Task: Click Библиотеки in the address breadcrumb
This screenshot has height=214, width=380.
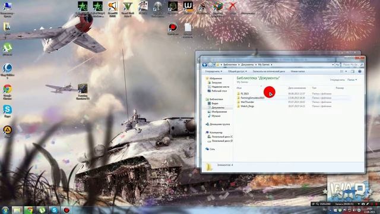Action: pyautogui.click(x=230, y=65)
